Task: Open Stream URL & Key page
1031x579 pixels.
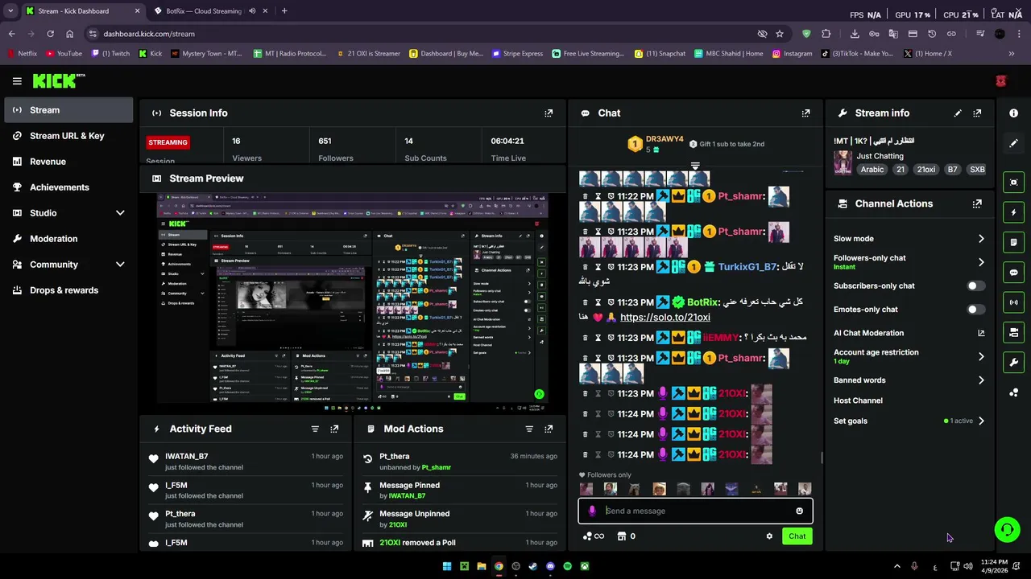Action: click(x=69, y=136)
